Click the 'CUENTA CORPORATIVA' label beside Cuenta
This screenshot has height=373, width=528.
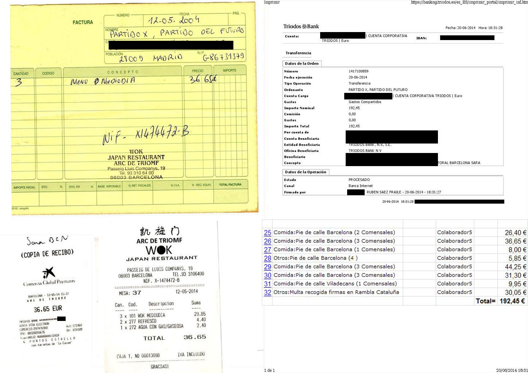388,36
